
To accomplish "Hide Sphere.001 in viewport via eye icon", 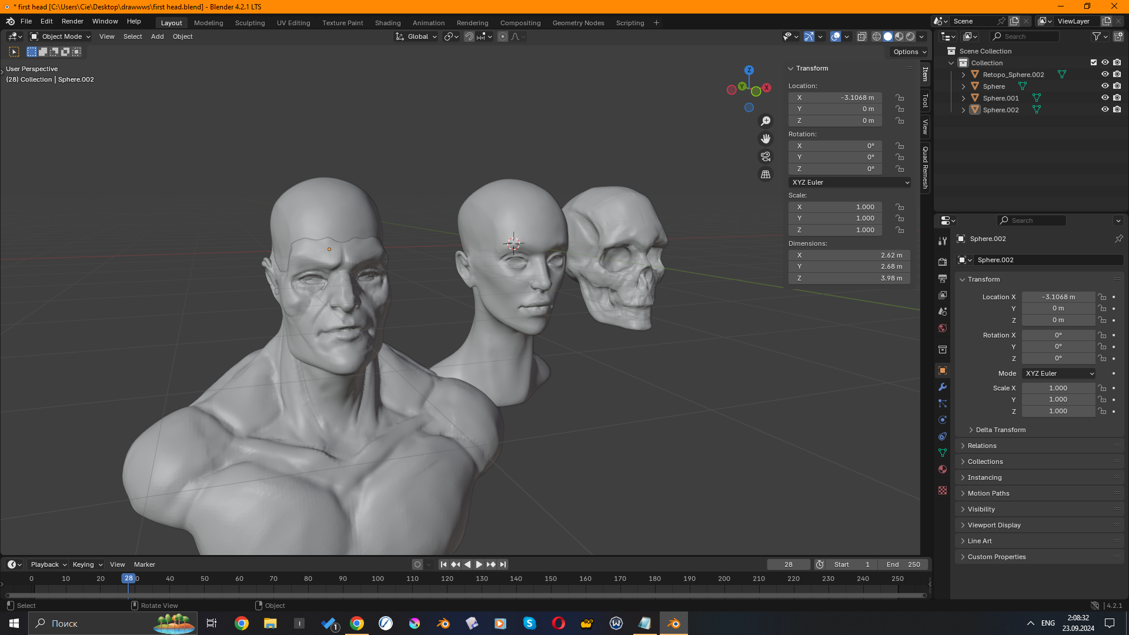I will (1105, 98).
